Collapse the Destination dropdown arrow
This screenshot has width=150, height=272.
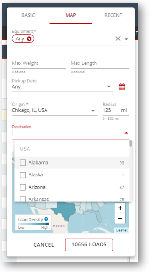click(x=126, y=133)
